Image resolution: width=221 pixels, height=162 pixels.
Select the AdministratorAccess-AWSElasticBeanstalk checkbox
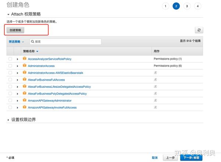pyautogui.click(x=10, y=73)
